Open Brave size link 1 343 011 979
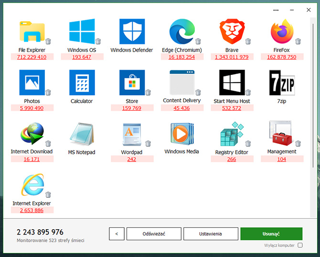 [232, 57]
